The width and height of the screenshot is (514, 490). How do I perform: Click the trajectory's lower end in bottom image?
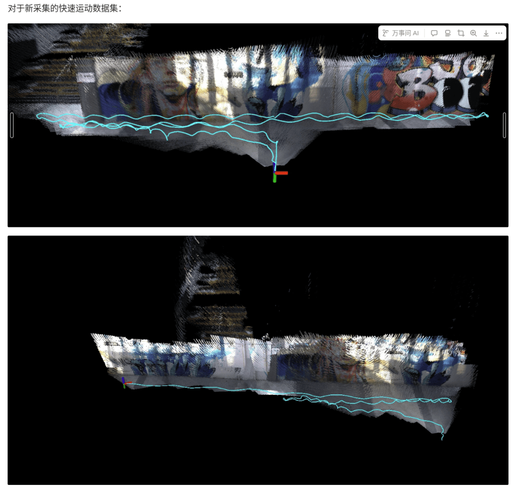tap(442, 439)
